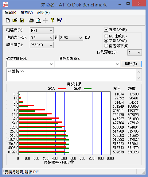Click the status bar F1 help message
The width and height of the screenshot is (148, 177).
(21, 172)
